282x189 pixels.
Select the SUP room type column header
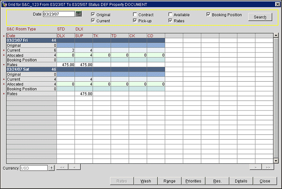pyautogui.click(x=79, y=35)
